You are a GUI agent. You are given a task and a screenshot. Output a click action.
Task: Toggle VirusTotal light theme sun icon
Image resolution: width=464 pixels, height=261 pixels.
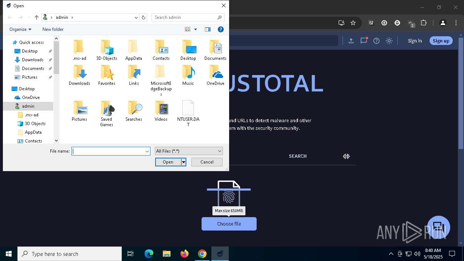pyautogui.click(x=389, y=41)
